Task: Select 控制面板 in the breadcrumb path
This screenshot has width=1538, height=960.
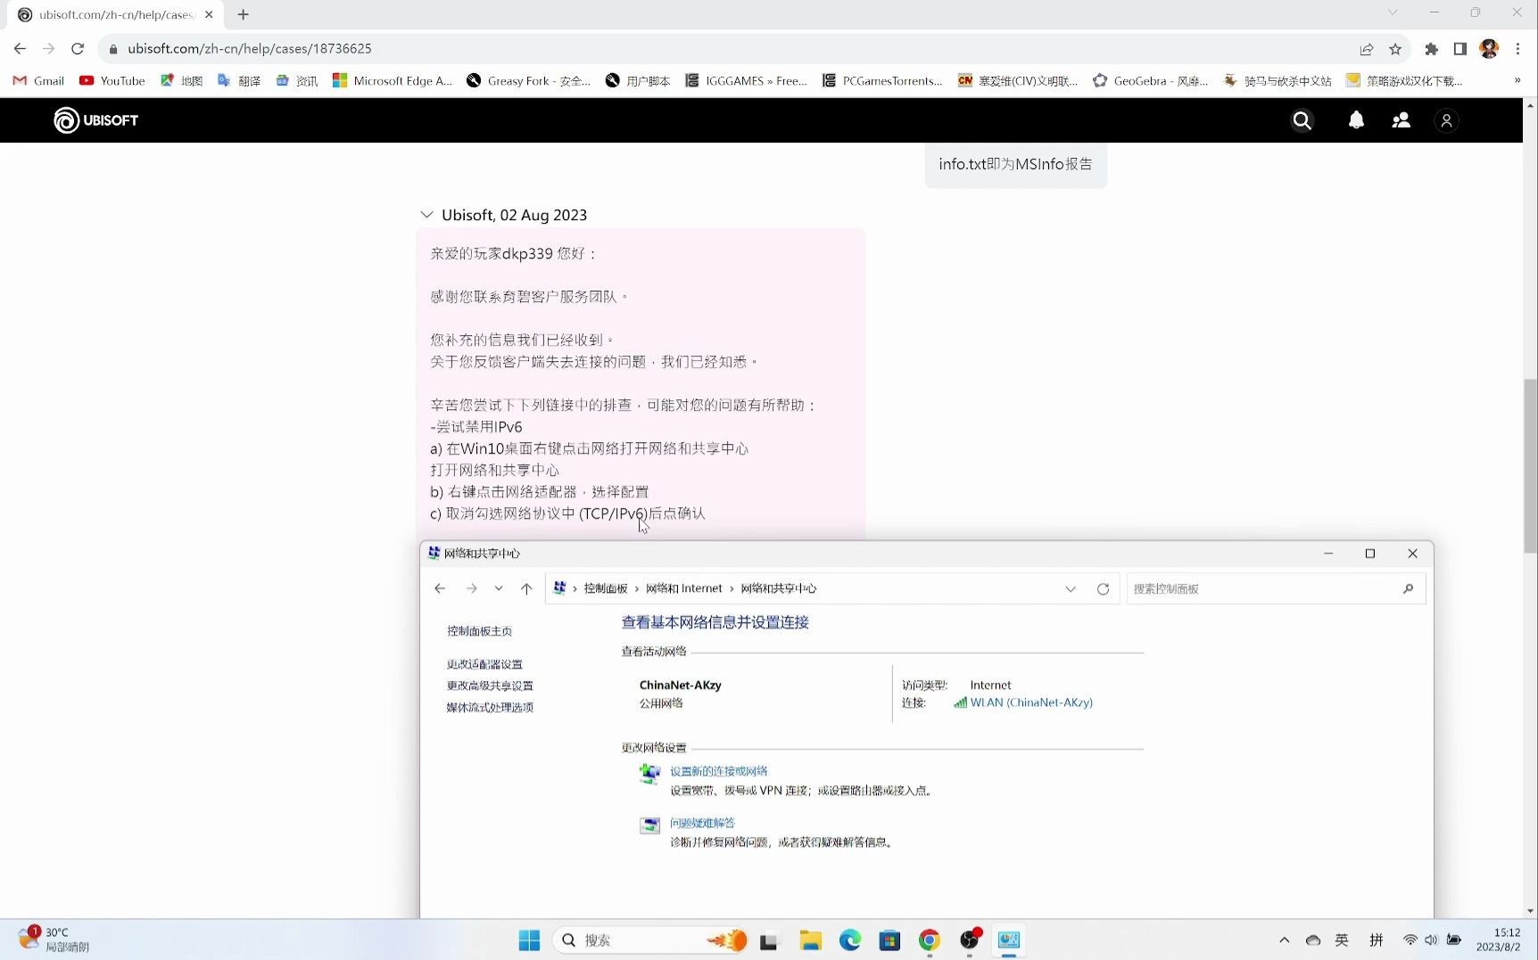Action: click(x=606, y=588)
